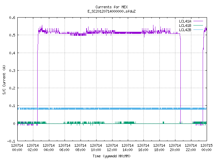Click the x-axis tick '120714 20:00'
Screen dimensions: 213x159
pos(175,147)
